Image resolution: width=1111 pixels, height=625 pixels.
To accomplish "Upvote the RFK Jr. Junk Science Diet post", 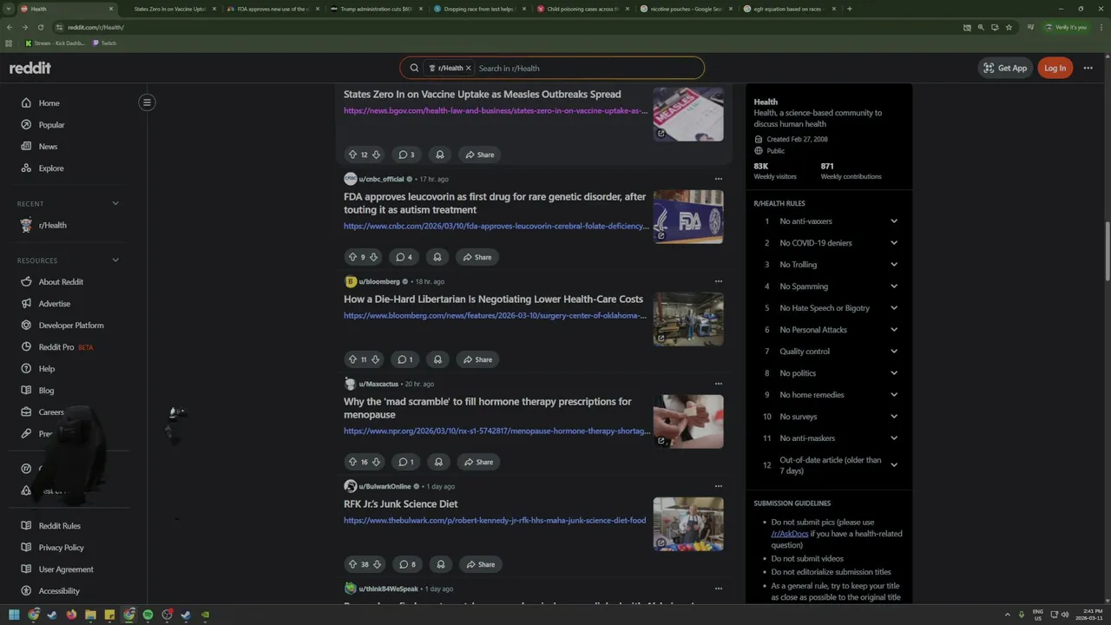I will (x=352, y=564).
